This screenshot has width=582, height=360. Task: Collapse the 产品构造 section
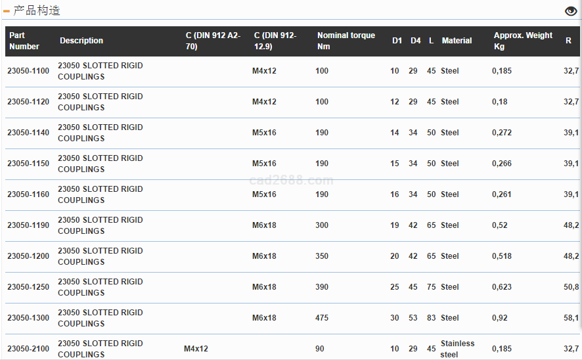pyautogui.click(x=7, y=11)
